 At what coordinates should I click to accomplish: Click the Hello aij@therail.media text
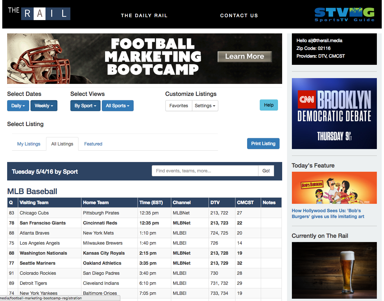(x=319, y=41)
